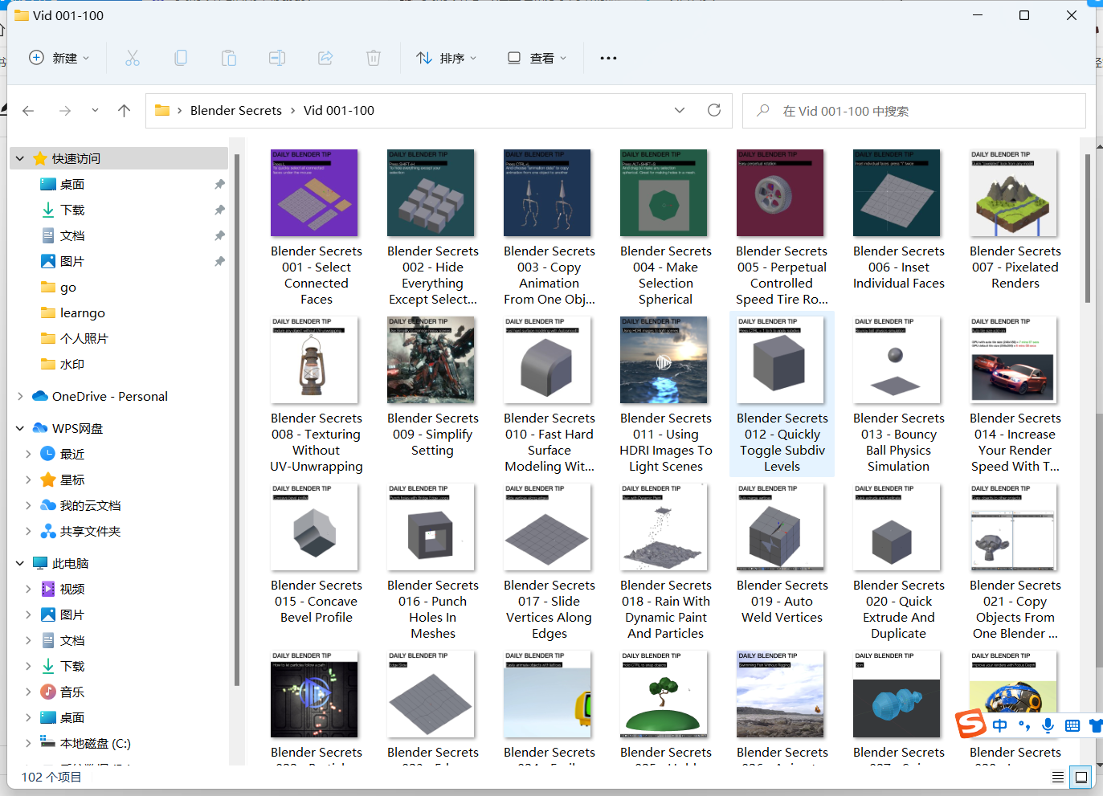Collapse the WPS网盘 node

click(20, 428)
